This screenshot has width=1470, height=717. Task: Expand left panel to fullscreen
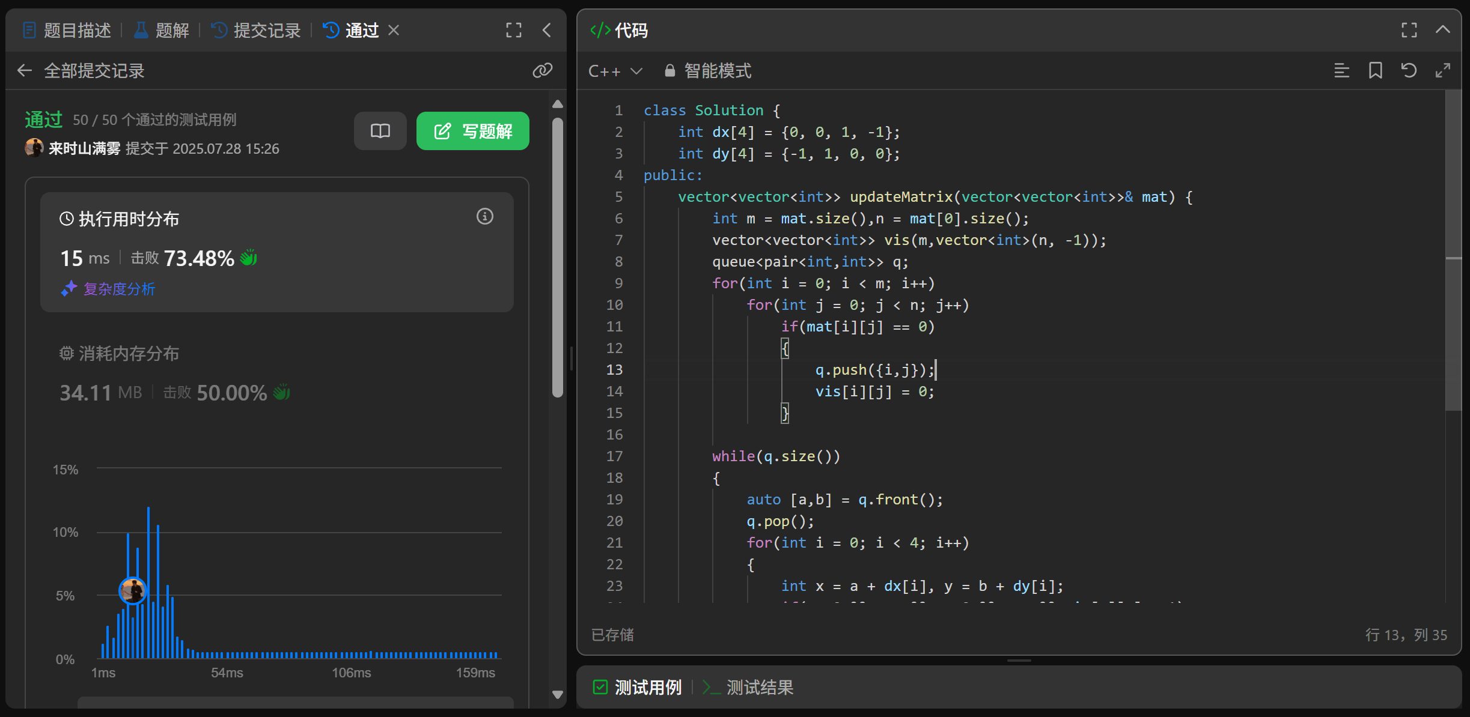click(x=514, y=30)
